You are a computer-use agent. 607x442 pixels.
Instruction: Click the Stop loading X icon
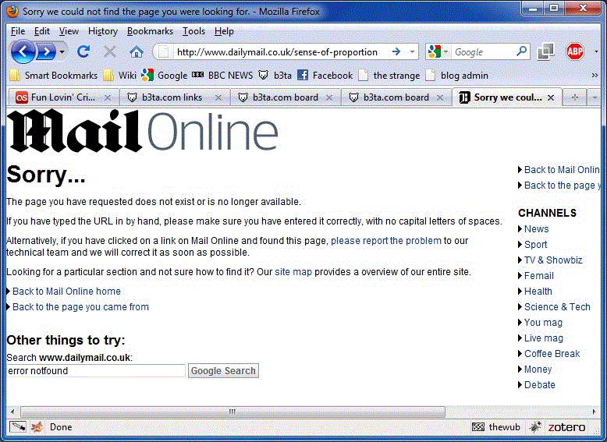pos(110,51)
